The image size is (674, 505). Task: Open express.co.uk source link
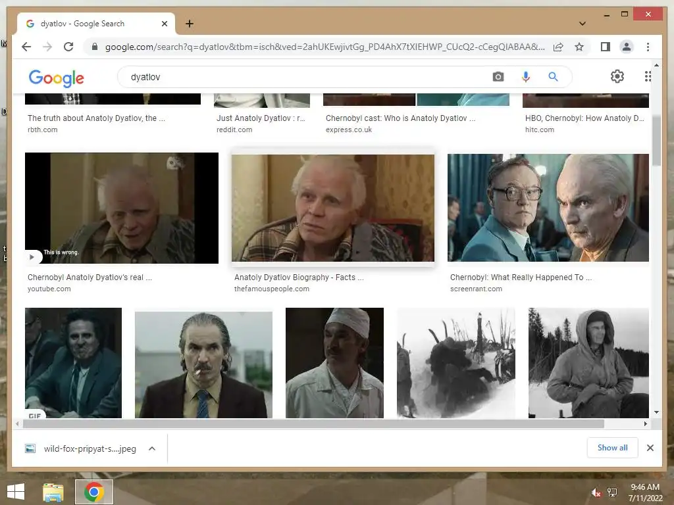pyautogui.click(x=349, y=130)
